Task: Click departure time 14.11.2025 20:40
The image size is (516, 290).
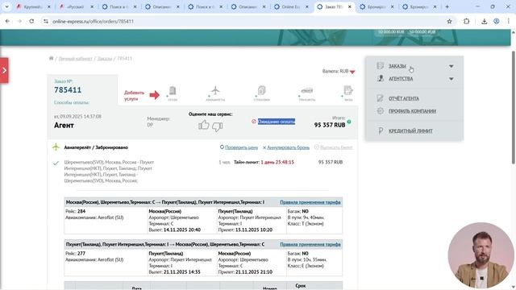Action: point(182,230)
